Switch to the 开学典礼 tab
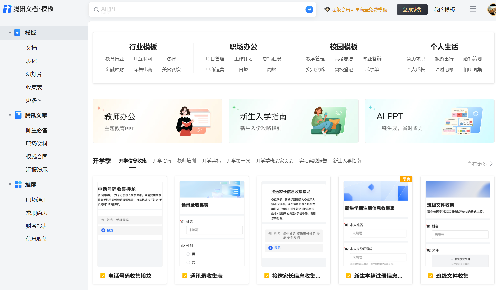This screenshot has width=496, height=290. tap(211, 161)
